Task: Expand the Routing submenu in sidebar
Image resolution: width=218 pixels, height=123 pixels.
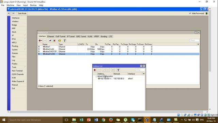Action: [25, 46]
